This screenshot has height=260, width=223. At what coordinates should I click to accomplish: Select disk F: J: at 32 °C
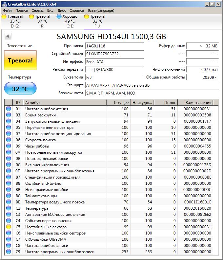[98, 21]
